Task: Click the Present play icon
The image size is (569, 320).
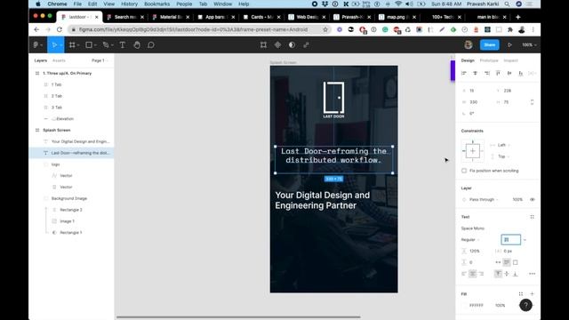Action: [509, 45]
